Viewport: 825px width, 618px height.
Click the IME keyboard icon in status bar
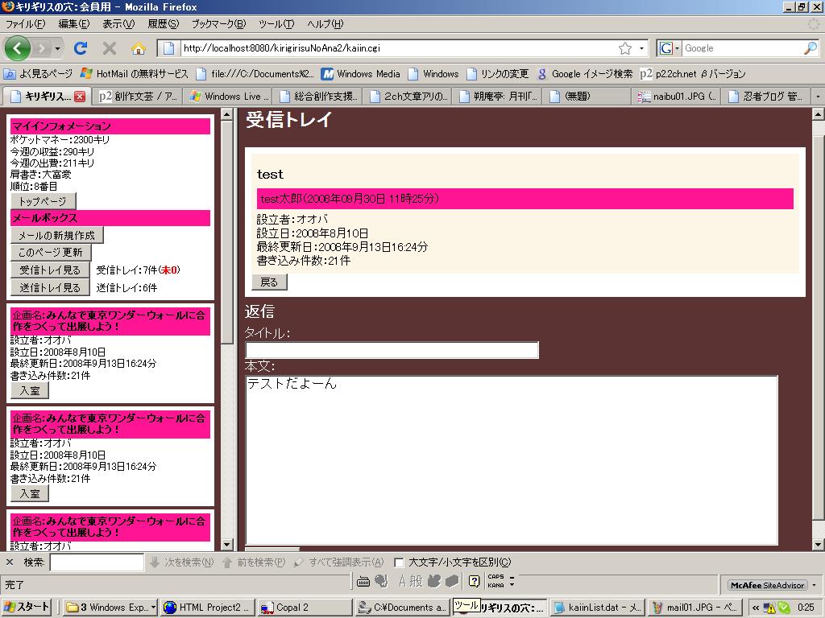tap(363, 581)
